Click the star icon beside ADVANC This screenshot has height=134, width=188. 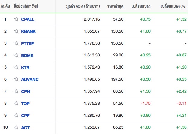pos(16,79)
